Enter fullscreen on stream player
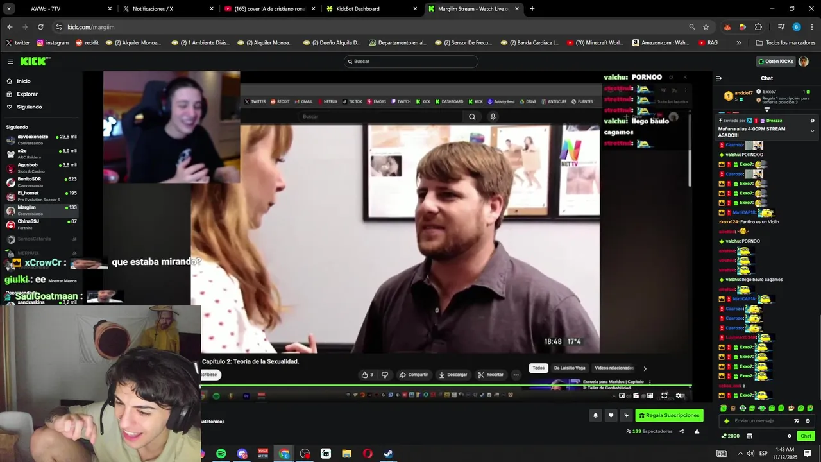The height and width of the screenshot is (462, 821). 664,396
